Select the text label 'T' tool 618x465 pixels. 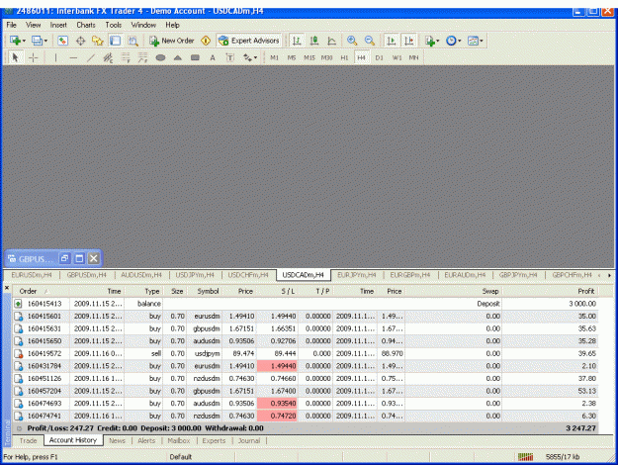pos(229,57)
